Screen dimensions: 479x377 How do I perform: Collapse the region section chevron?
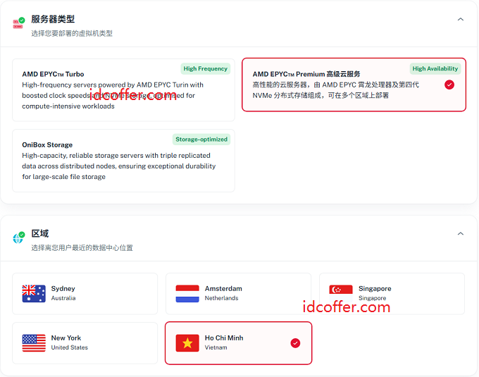click(461, 234)
